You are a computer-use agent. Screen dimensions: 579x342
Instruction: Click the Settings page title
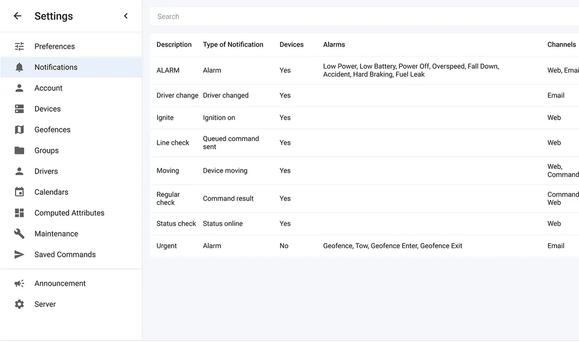(x=53, y=16)
